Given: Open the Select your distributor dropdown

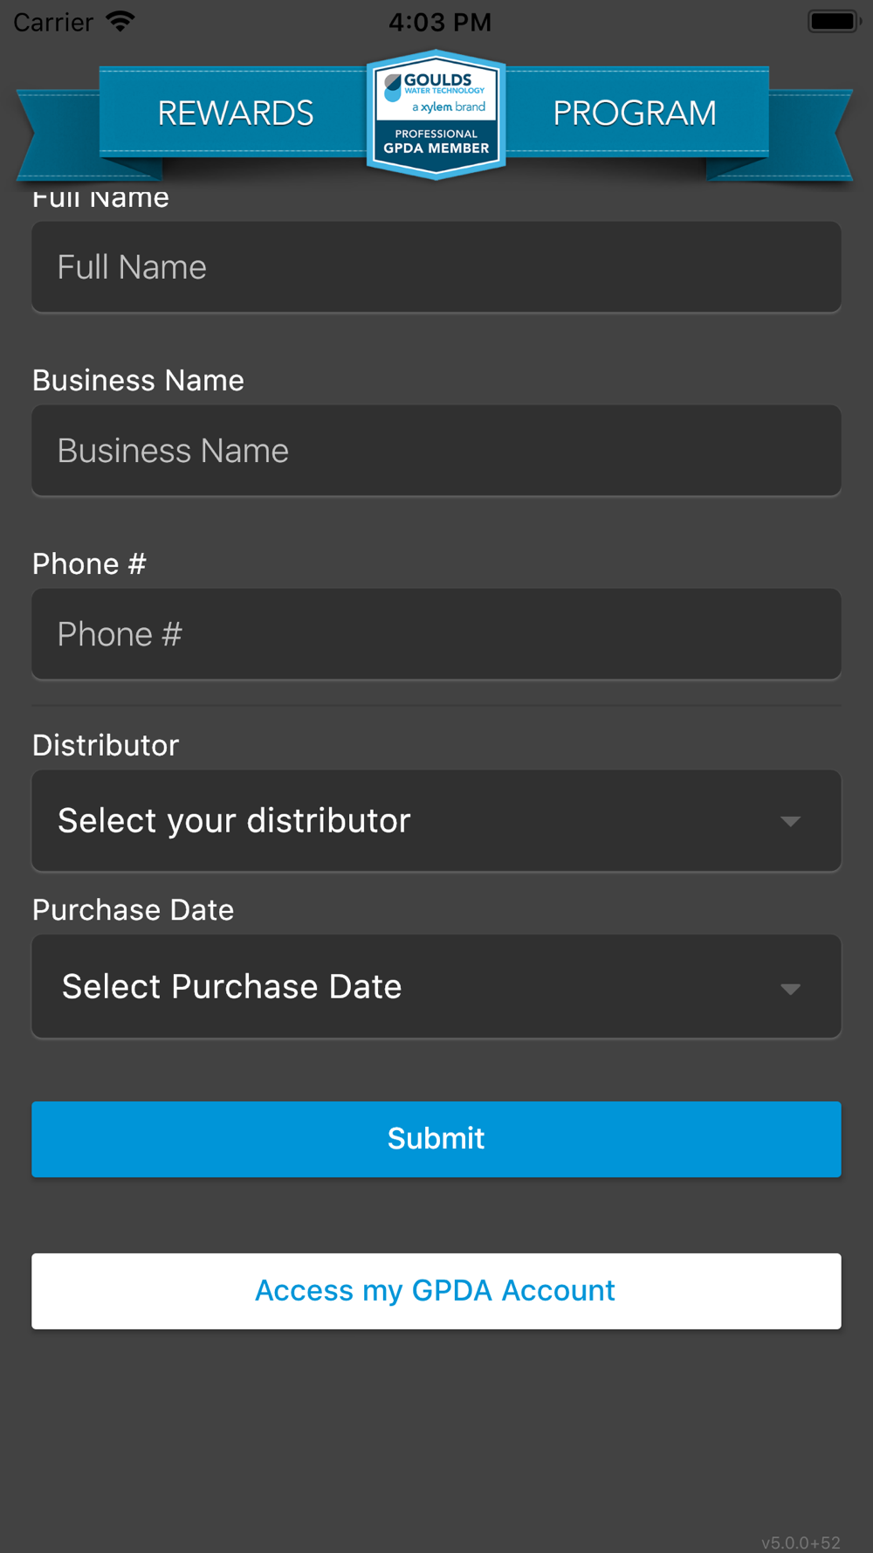Looking at the screenshot, I should tap(436, 821).
